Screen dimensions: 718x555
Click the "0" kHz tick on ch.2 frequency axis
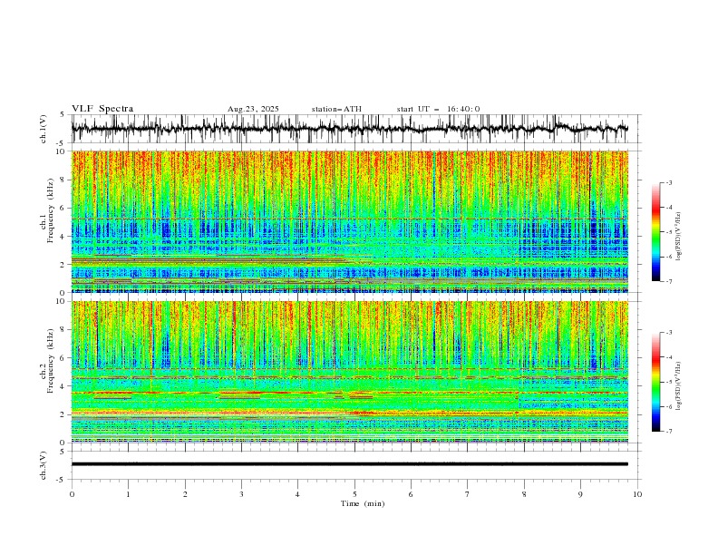[64, 443]
